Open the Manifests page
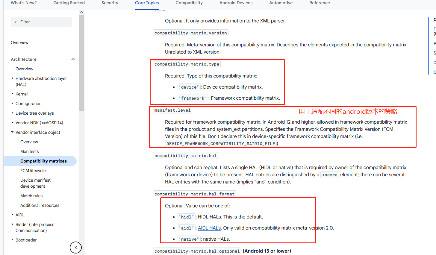The width and height of the screenshot is (436, 255). pyautogui.click(x=29, y=151)
